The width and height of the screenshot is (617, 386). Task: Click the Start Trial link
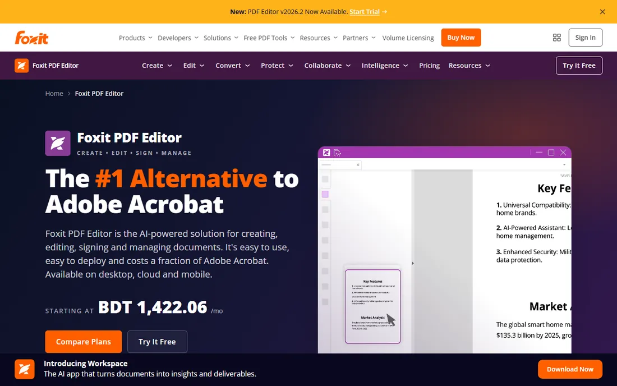pos(365,12)
